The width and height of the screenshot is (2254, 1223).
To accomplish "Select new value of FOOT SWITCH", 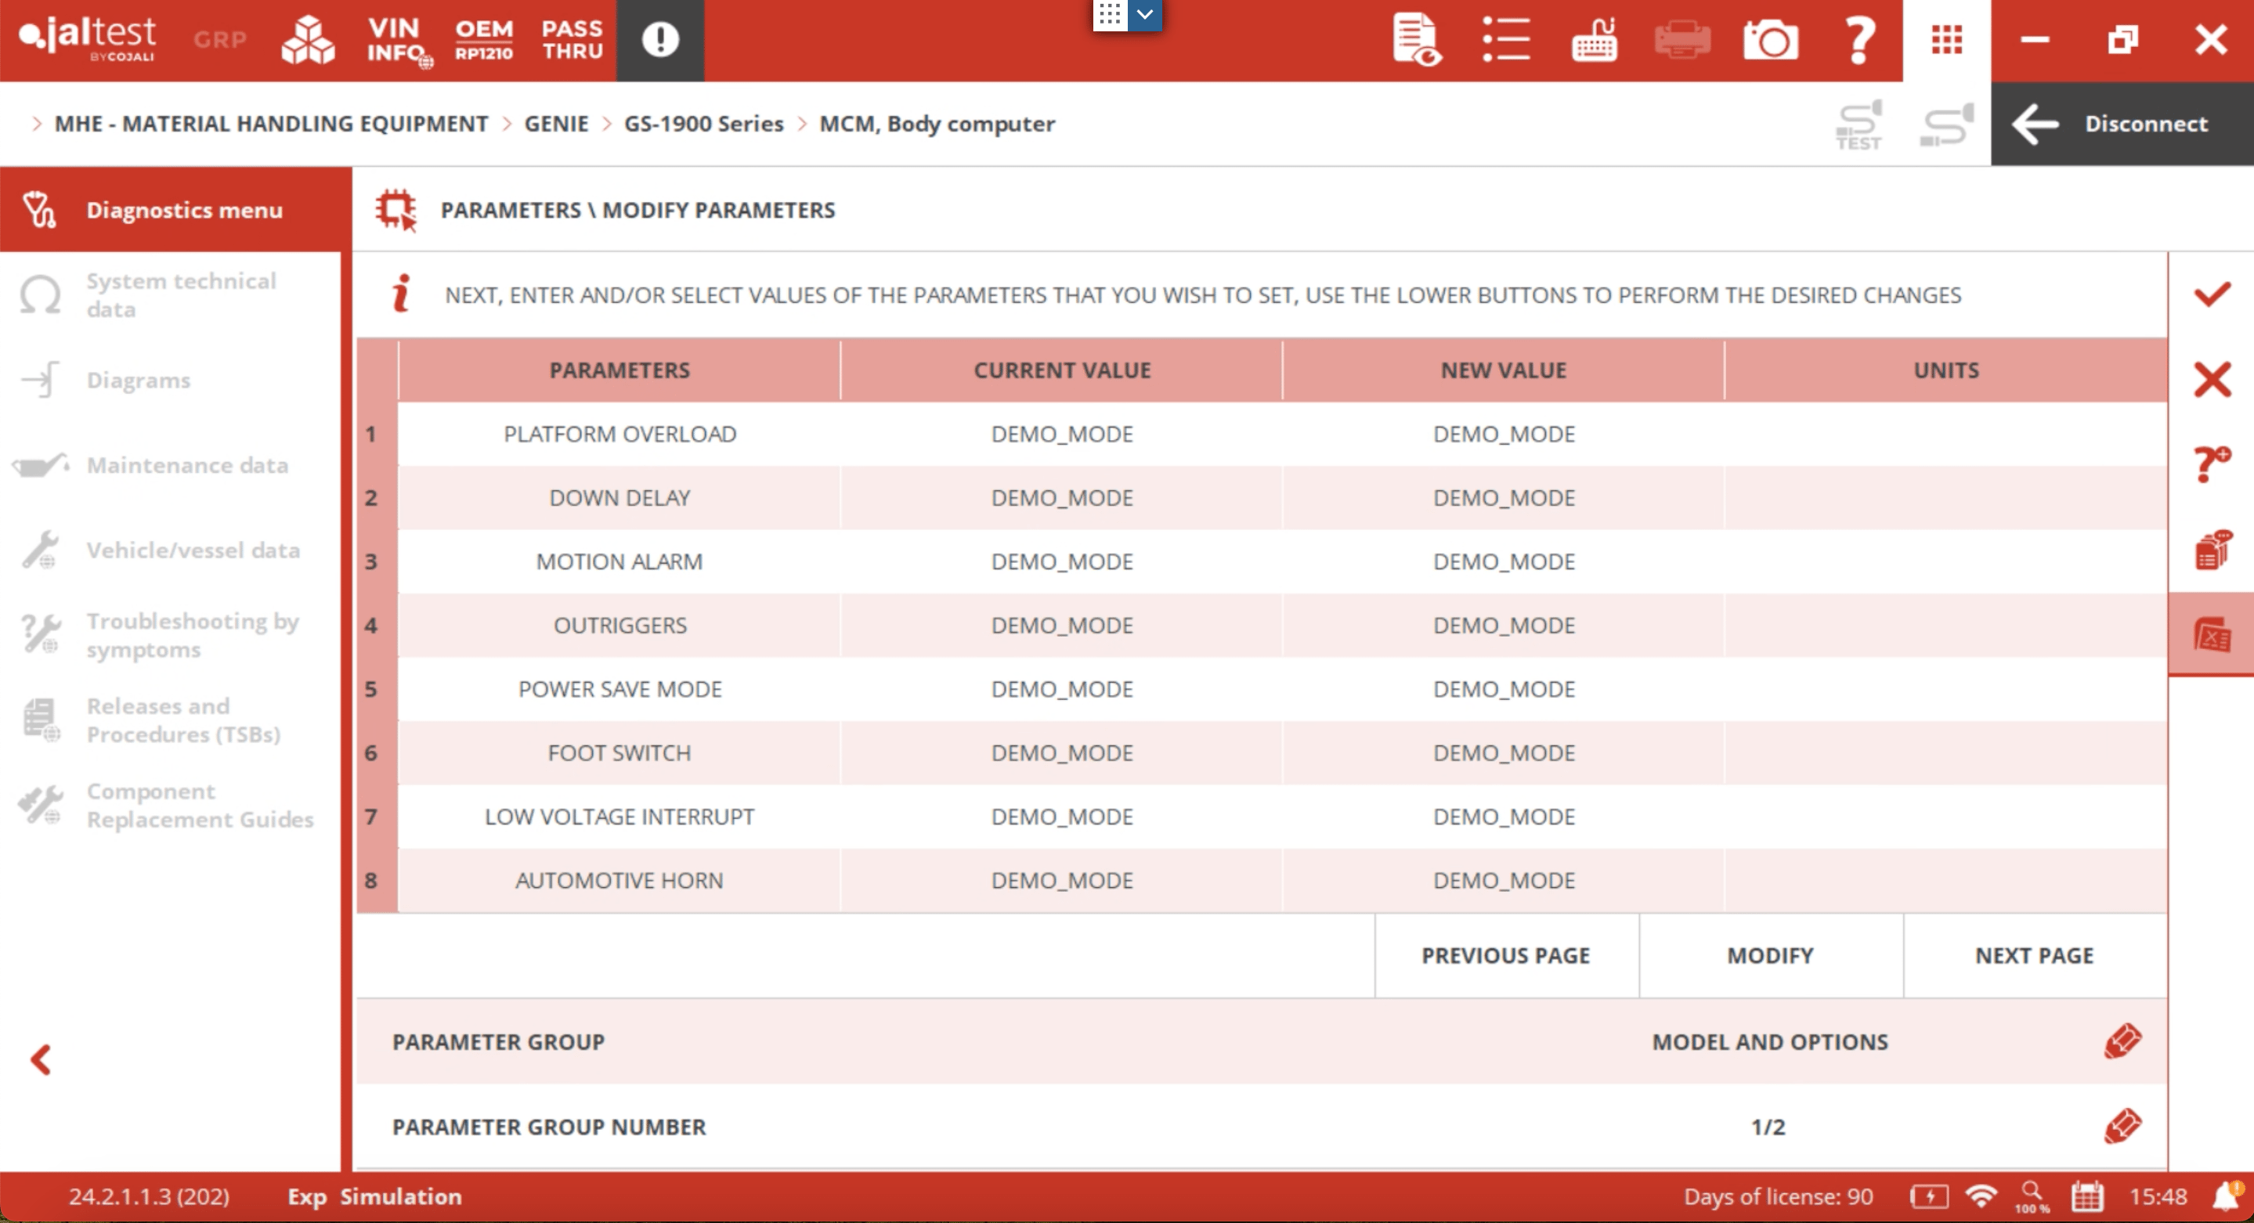I will click(x=1502, y=752).
